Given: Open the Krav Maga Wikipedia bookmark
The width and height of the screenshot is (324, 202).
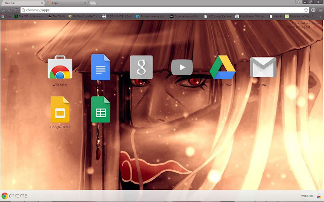Looking at the screenshot, I should pos(250,16).
